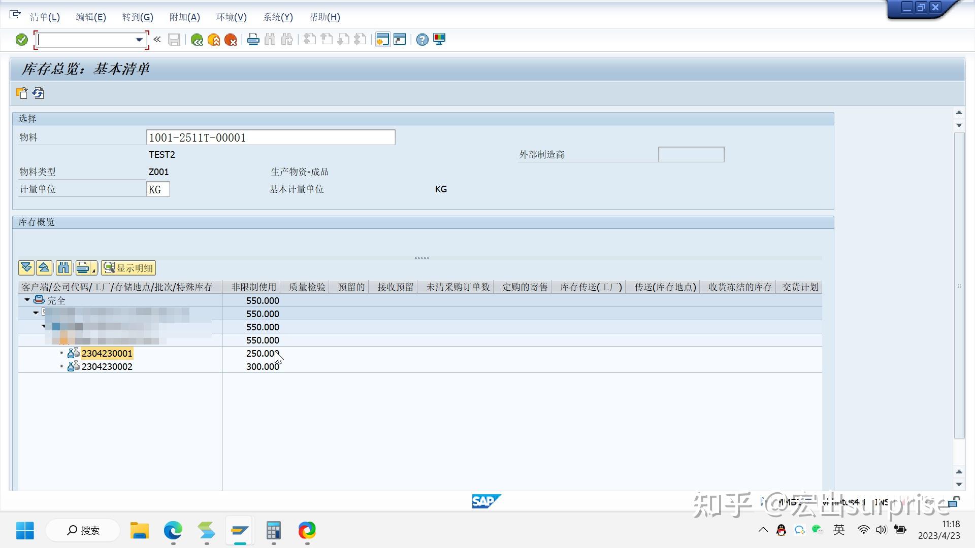
Task: Open SAP Help via the question mark icon
Action: (421, 40)
